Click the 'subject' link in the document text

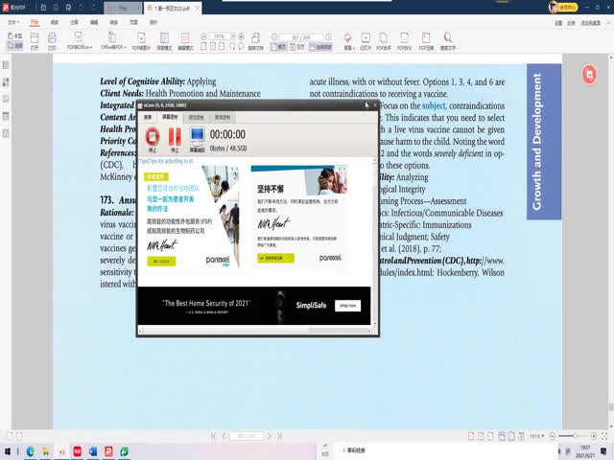(x=434, y=105)
